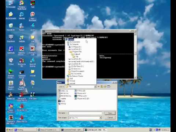
Task: Expand Files of type dropdown
Action: 100,118
